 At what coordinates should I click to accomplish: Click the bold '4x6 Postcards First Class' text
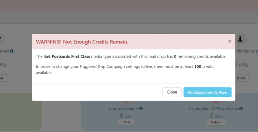tap(67, 56)
